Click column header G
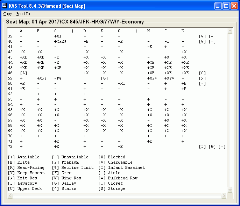The width and height of the screenshot is (240, 206). pos(119,31)
